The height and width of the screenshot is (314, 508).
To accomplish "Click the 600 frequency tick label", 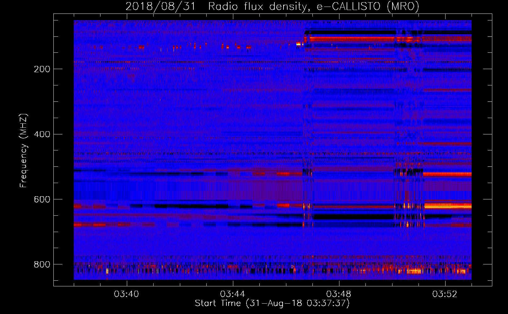I will 42,200.
